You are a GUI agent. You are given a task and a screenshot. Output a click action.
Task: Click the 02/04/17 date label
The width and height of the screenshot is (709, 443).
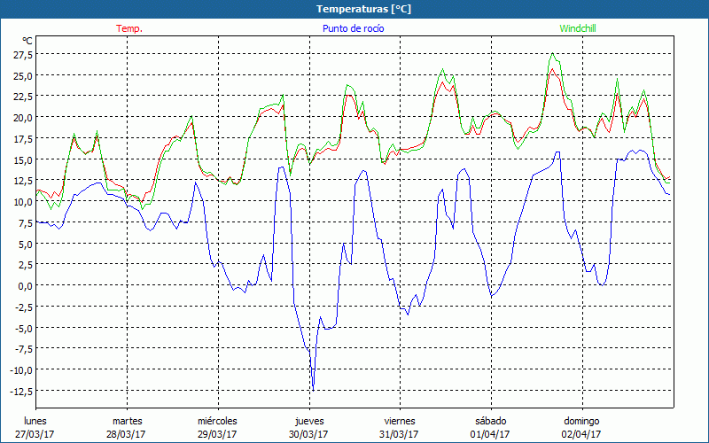point(581,434)
